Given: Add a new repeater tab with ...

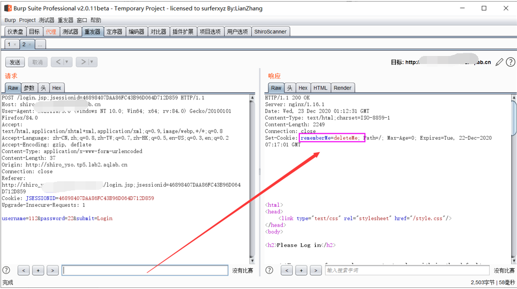Looking at the screenshot, I should tap(40, 44).
